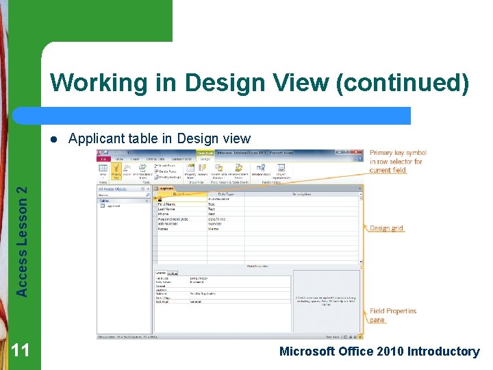Select the Phone field row
493x370 pixels.
tap(182, 214)
